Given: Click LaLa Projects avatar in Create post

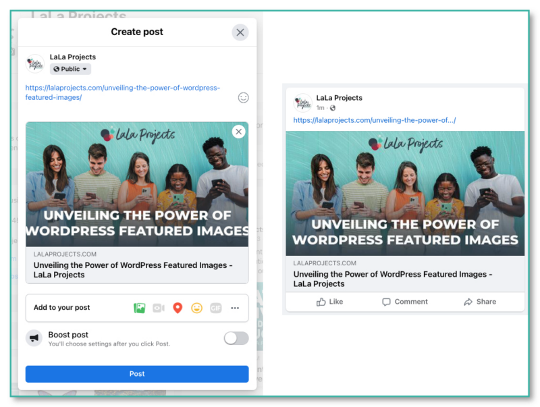Looking at the screenshot, I should point(35,63).
